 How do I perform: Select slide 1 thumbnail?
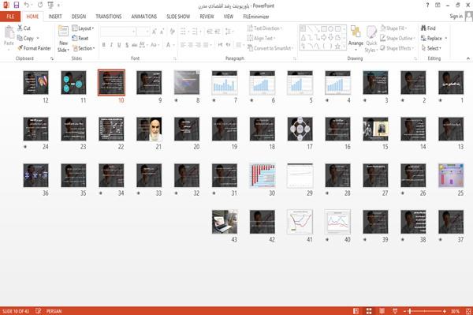pos(451,82)
